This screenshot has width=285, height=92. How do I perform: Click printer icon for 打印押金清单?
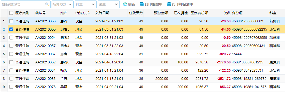[169, 4]
